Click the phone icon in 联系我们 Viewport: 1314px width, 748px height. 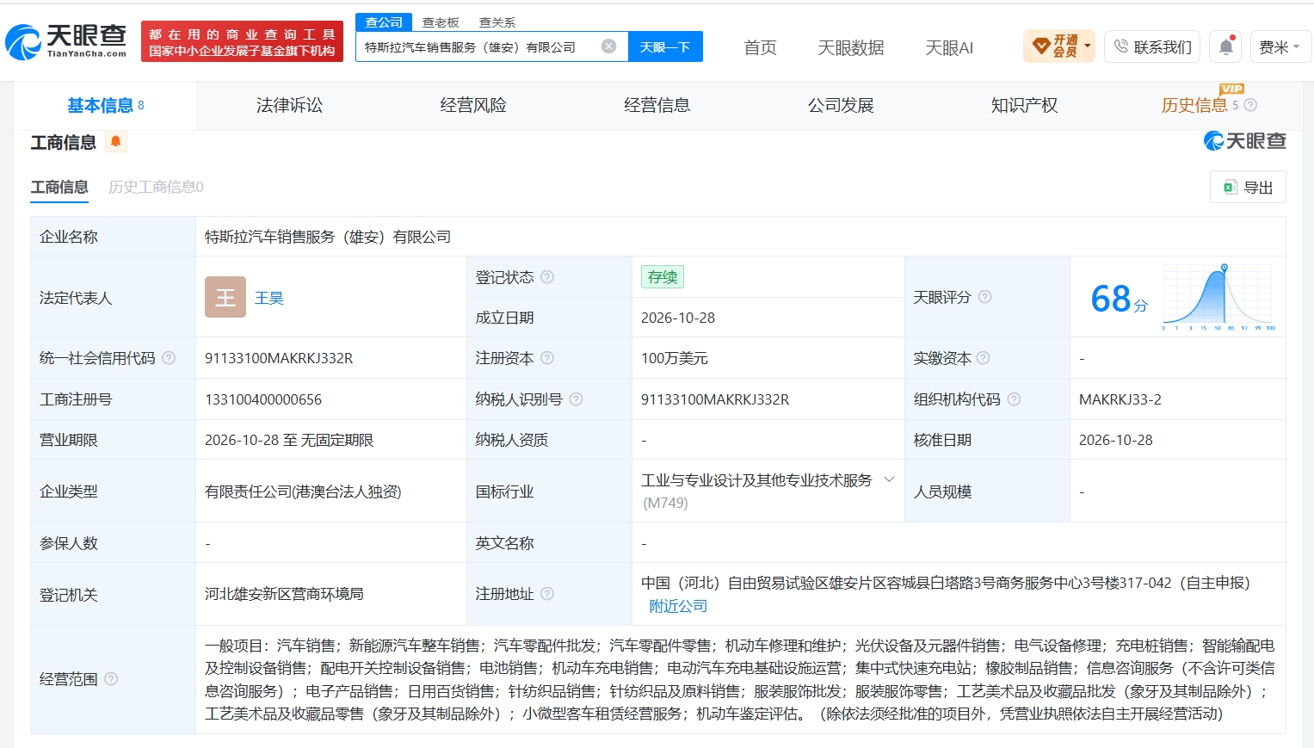point(1120,46)
